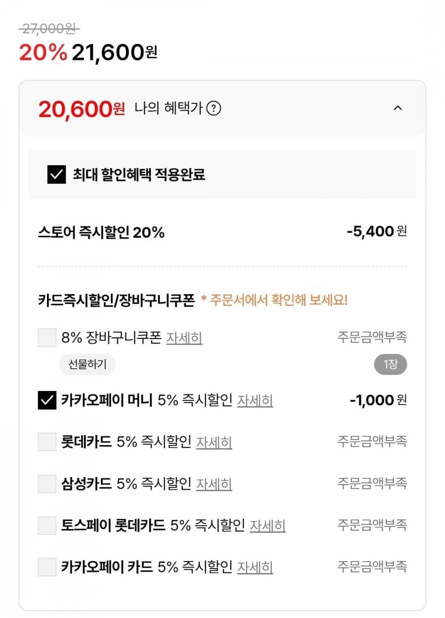Open 자세히 link for 8% 장바구니쿠폰

coord(184,338)
